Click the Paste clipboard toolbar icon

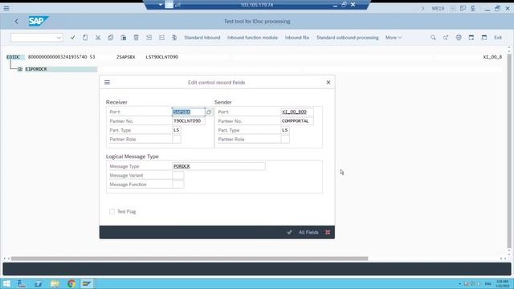coord(123,38)
